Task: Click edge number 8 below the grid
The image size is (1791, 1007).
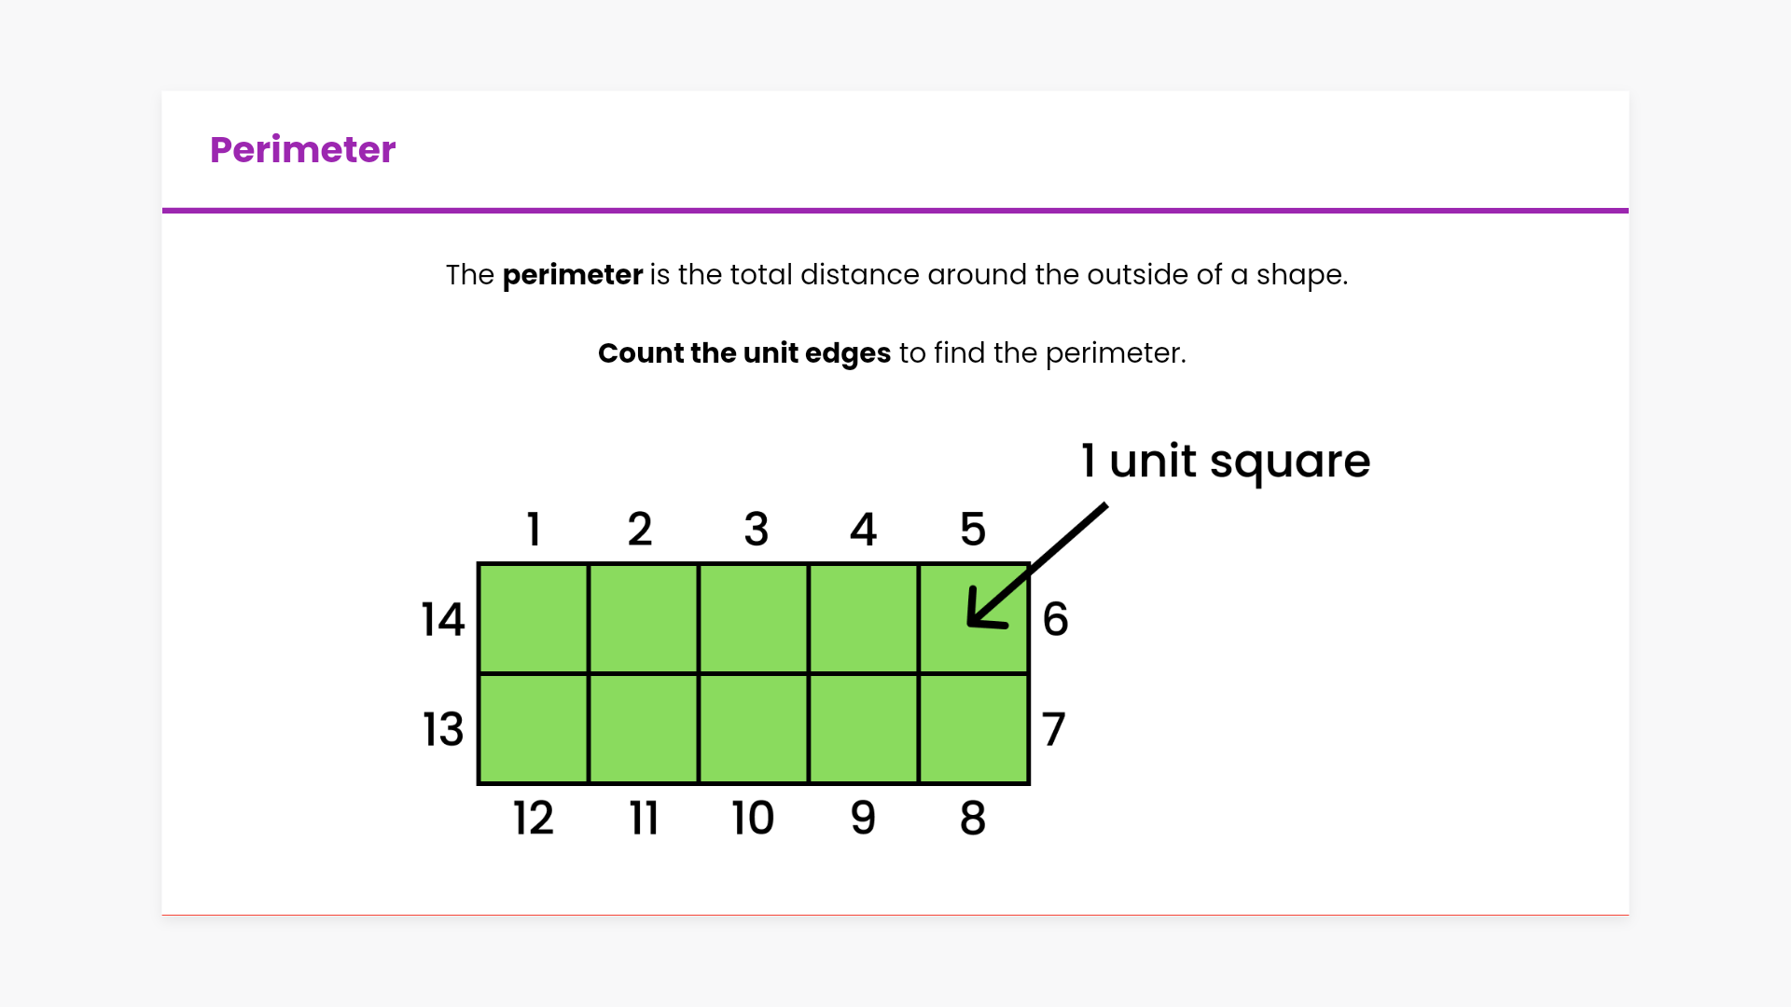Action: click(x=973, y=819)
